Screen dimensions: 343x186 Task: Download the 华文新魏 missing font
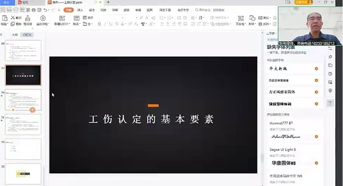(317, 69)
